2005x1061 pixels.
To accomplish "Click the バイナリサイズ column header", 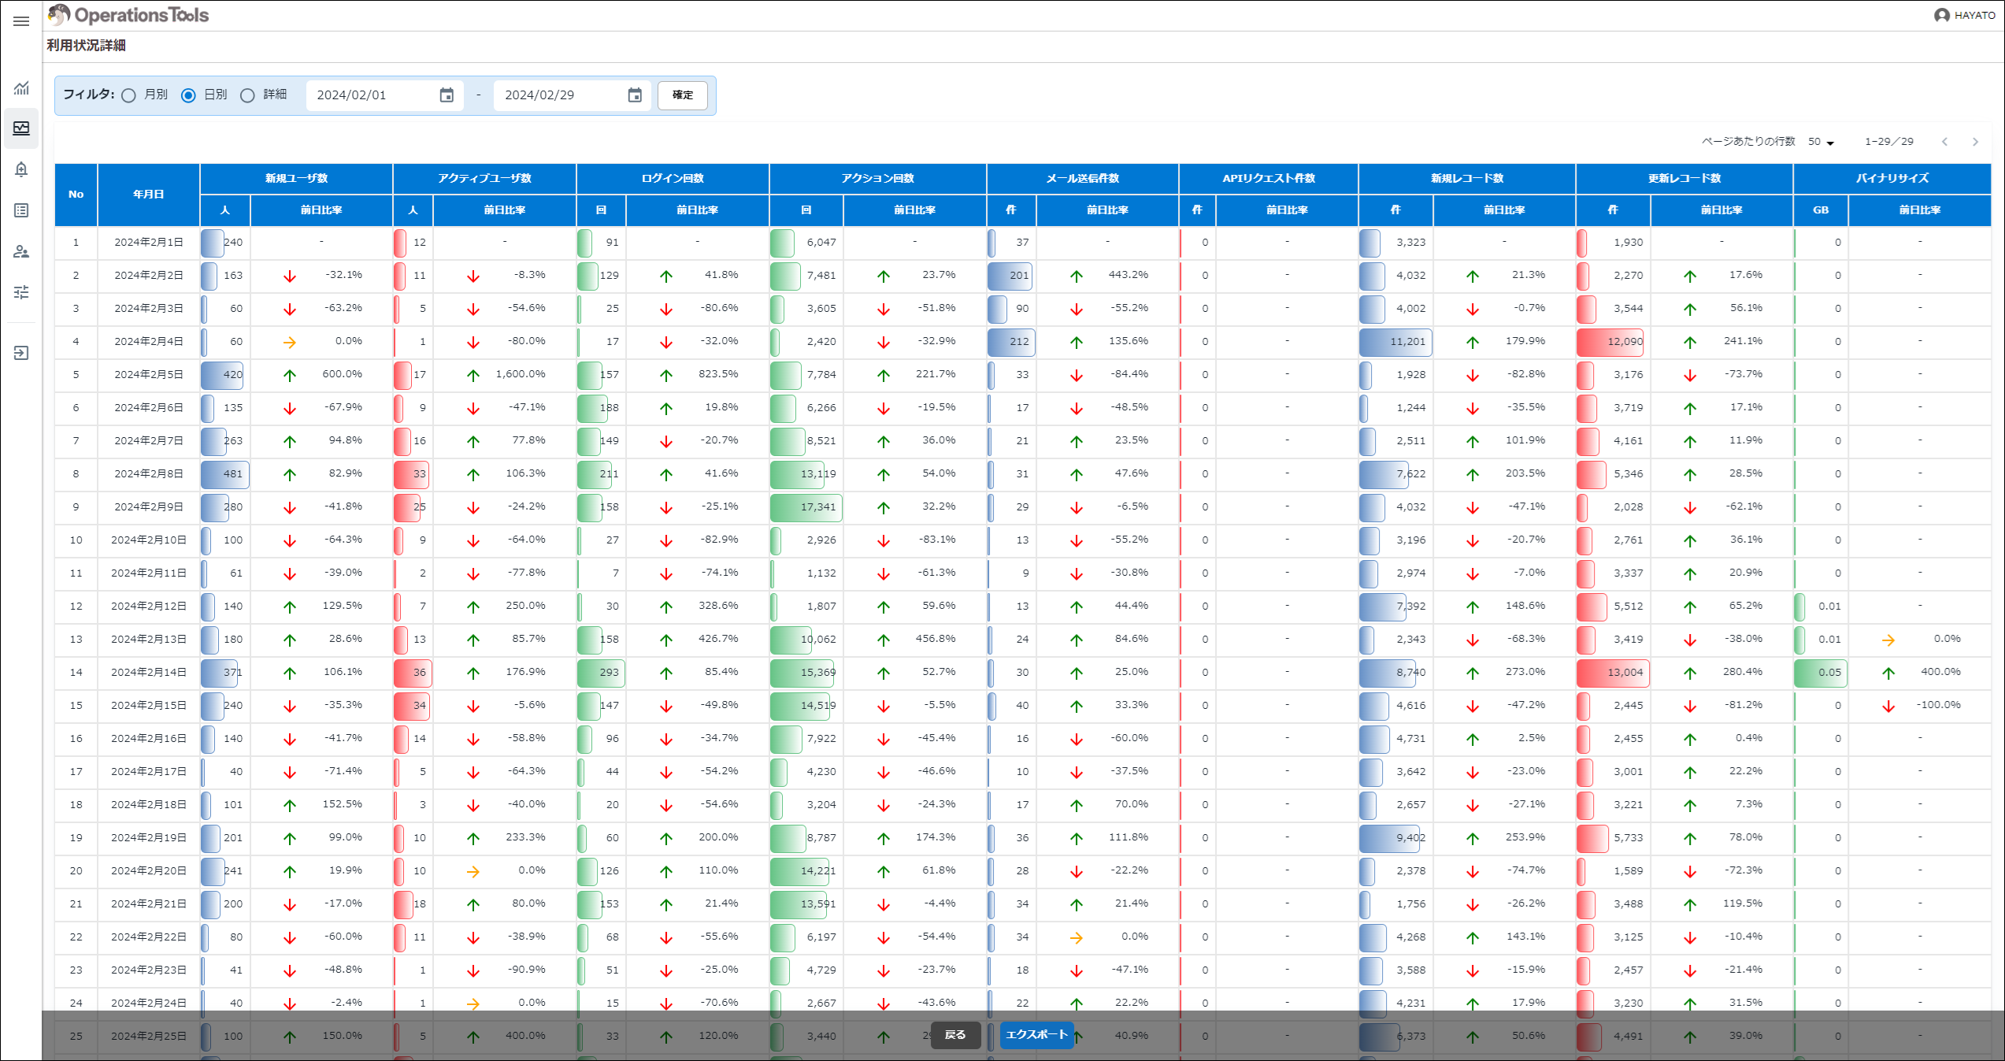I will (x=1892, y=179).
